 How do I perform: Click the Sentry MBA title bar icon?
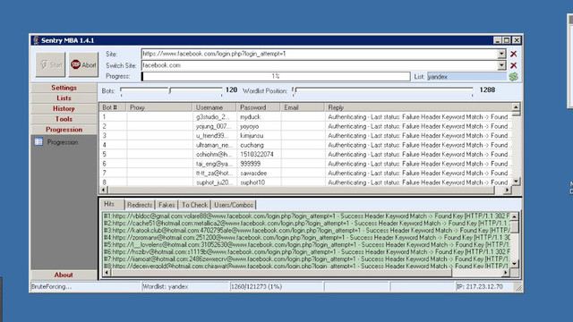36,40
